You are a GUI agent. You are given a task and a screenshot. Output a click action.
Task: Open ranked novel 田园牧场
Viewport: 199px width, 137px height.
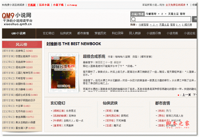(21, 84)
